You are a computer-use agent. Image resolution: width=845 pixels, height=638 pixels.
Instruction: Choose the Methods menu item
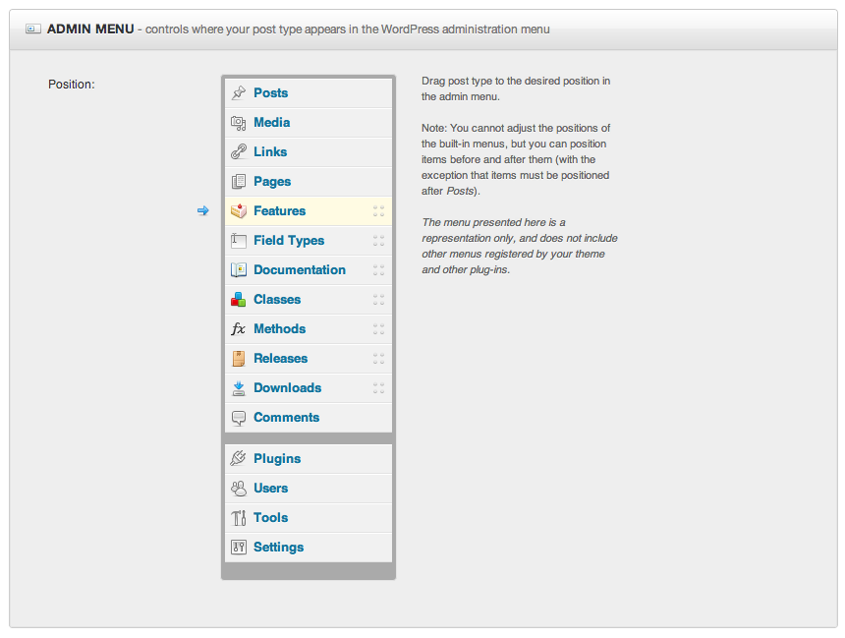(x=309, y=328)
